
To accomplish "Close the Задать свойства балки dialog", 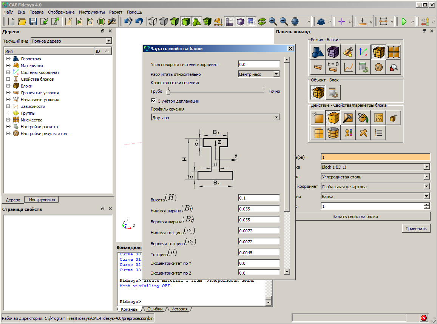I will click(x=290, y=48).
